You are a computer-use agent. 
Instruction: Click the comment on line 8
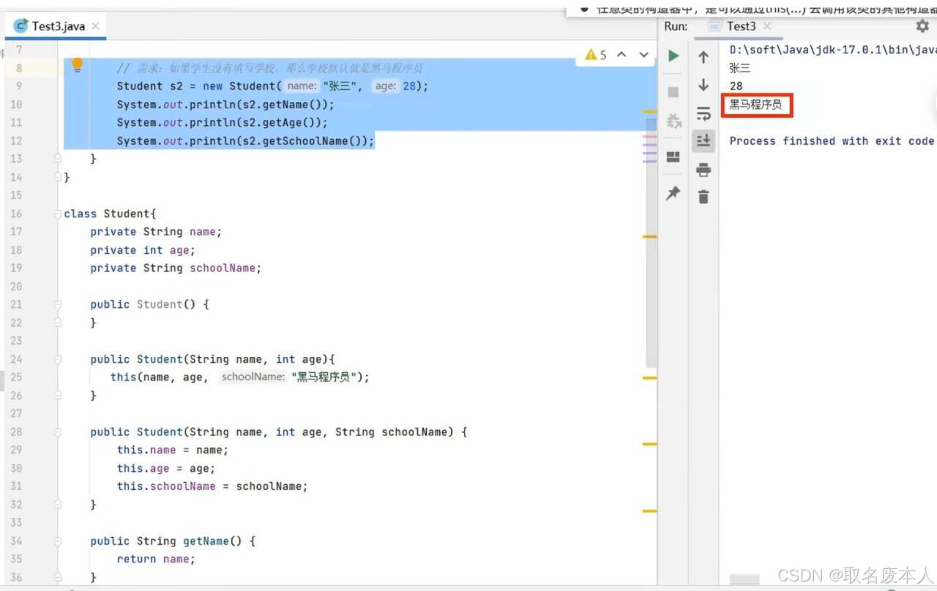click(270, 68)
